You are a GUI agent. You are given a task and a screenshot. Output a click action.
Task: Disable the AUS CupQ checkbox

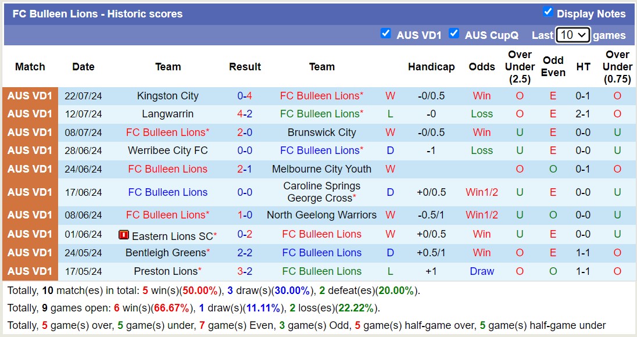tap(454, 34)
